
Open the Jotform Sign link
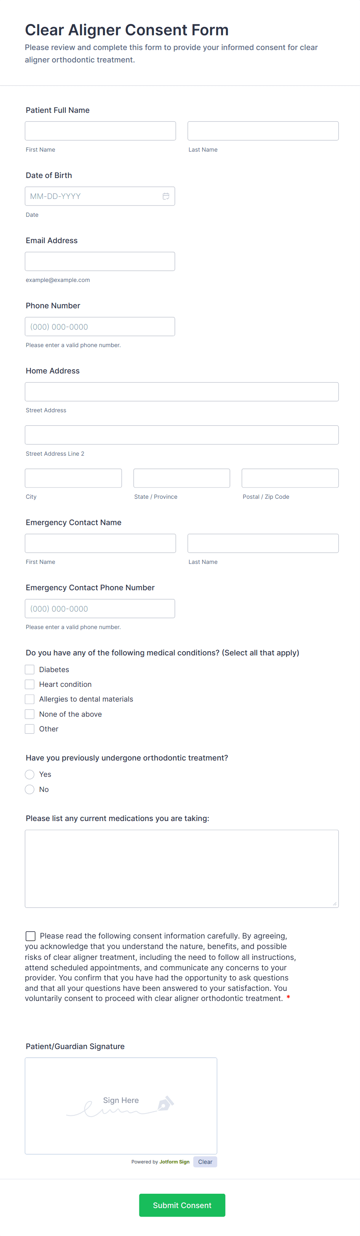174,1162
